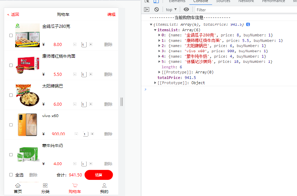This screenshot has width=297, height=196.
Task: Open the 首页 home icon
Action: click(x=18, y=186)
